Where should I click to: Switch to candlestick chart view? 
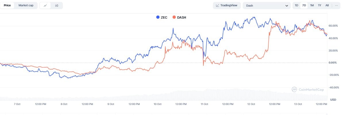(x=57, y=5)
